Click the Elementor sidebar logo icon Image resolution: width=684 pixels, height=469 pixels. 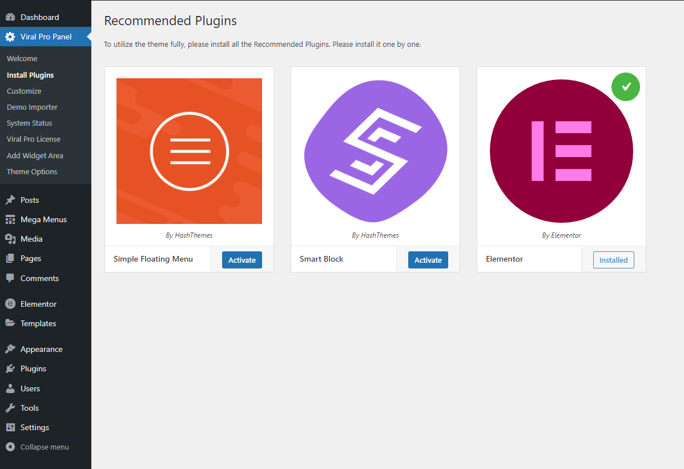click(x=10, y=304)
